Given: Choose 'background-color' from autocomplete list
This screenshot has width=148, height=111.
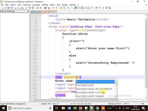Looking at the screenshot, I should (x=95, y=92).
